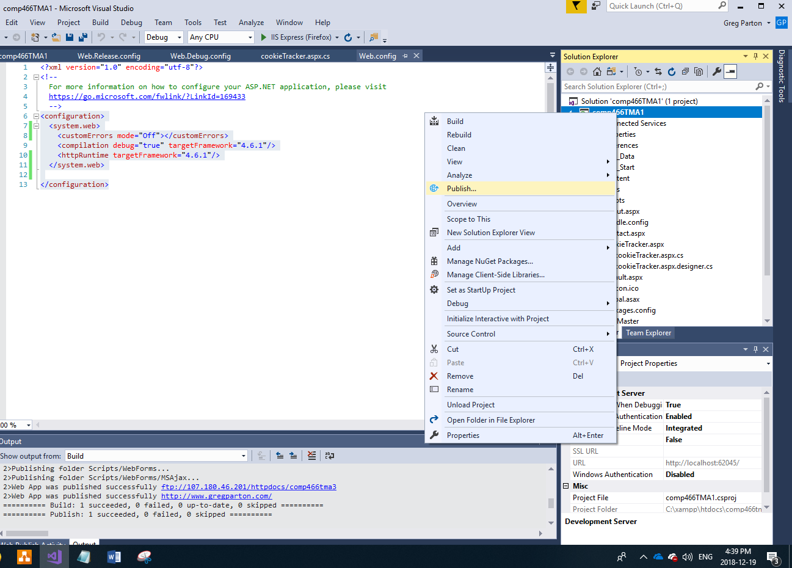Clear all text in Output window

[312, 456]
